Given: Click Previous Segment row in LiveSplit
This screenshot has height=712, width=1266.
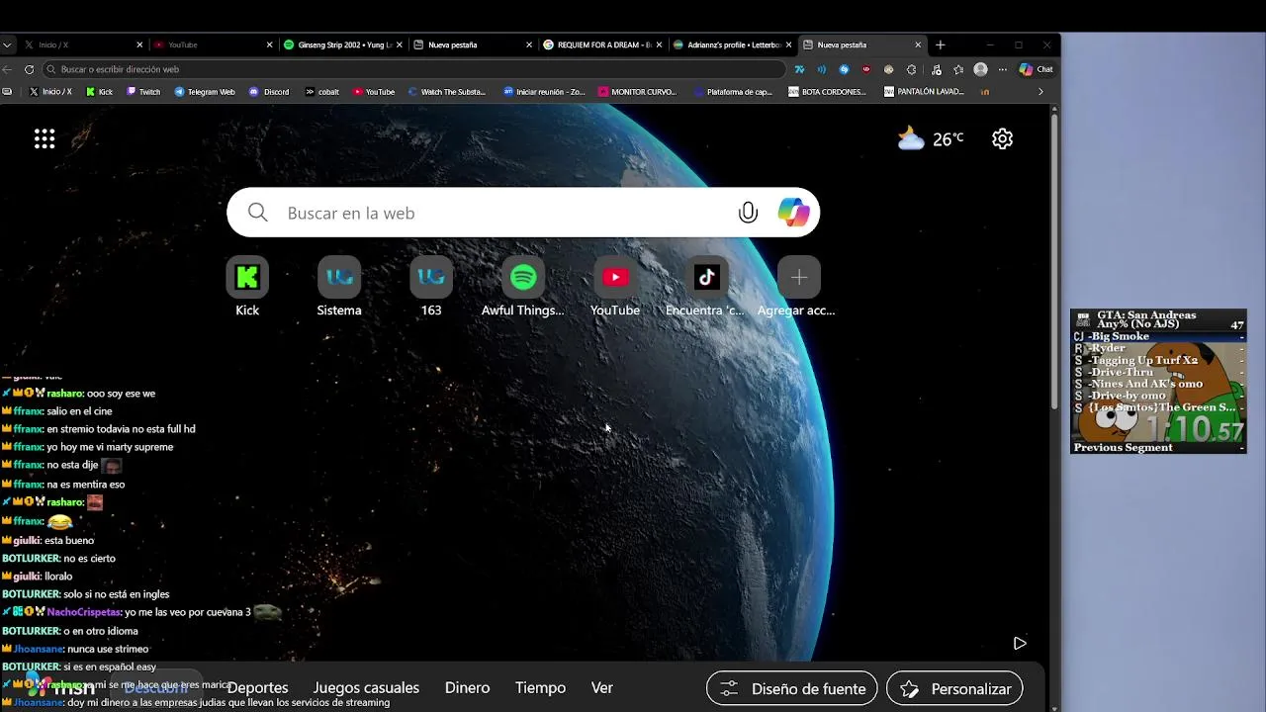Looking at the screenshot, I should coord(1158,448).
